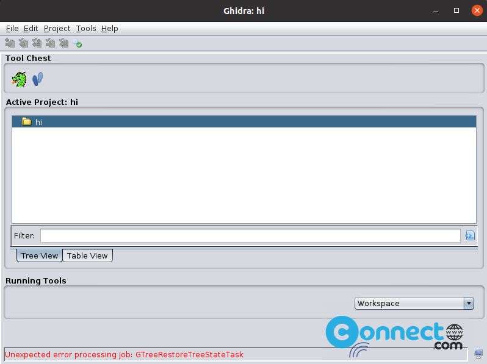
Task: Open the Help menu
Action: (x=109, y=29)
